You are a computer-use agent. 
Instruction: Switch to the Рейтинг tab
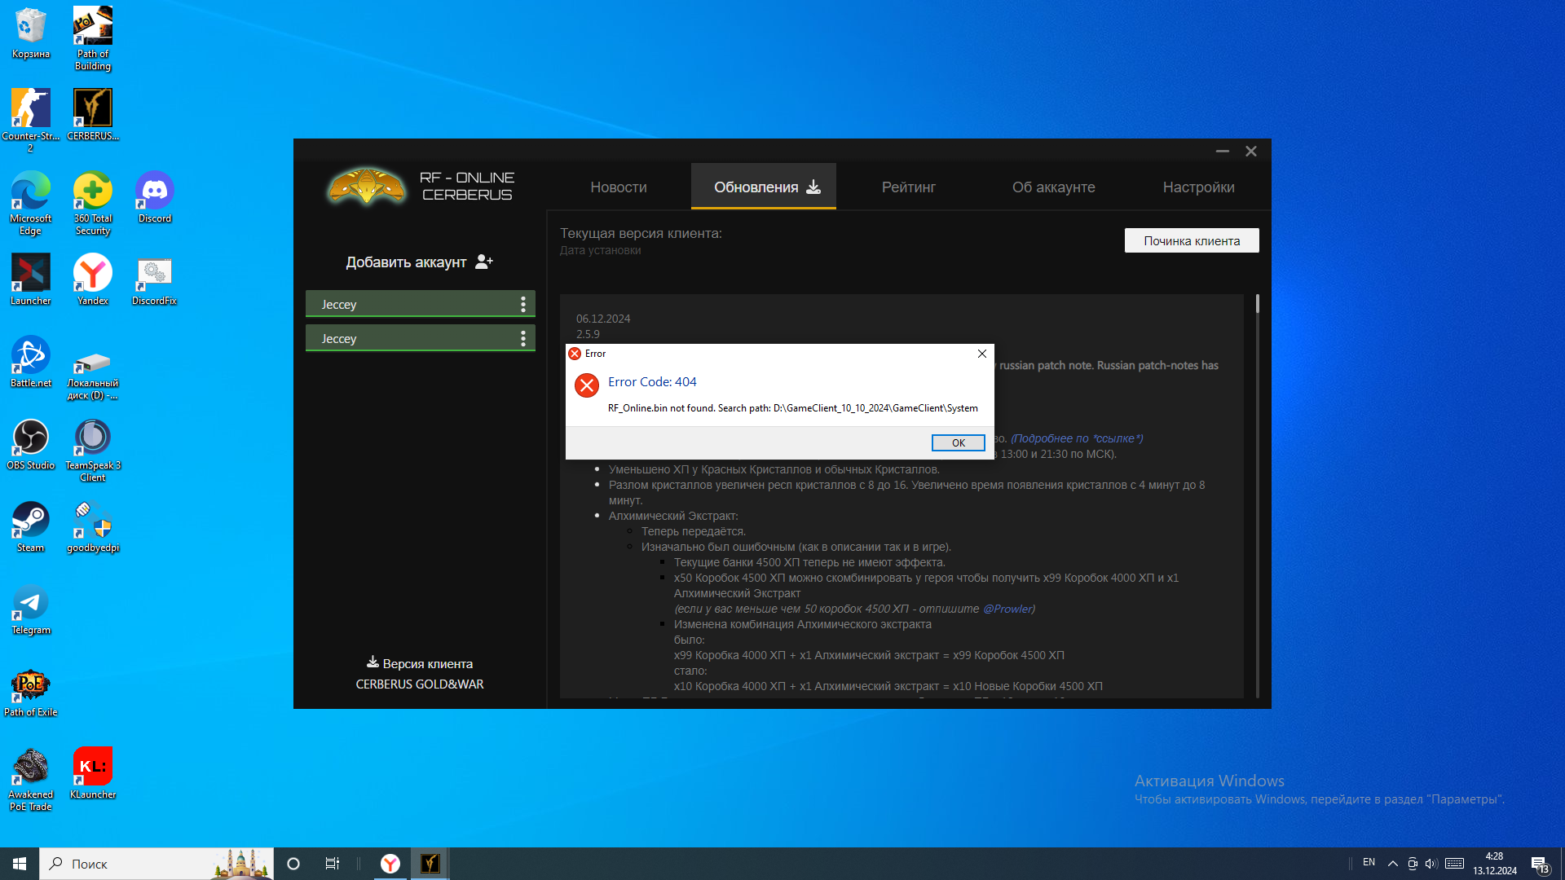pyautogui.click(x=908, y=187)
